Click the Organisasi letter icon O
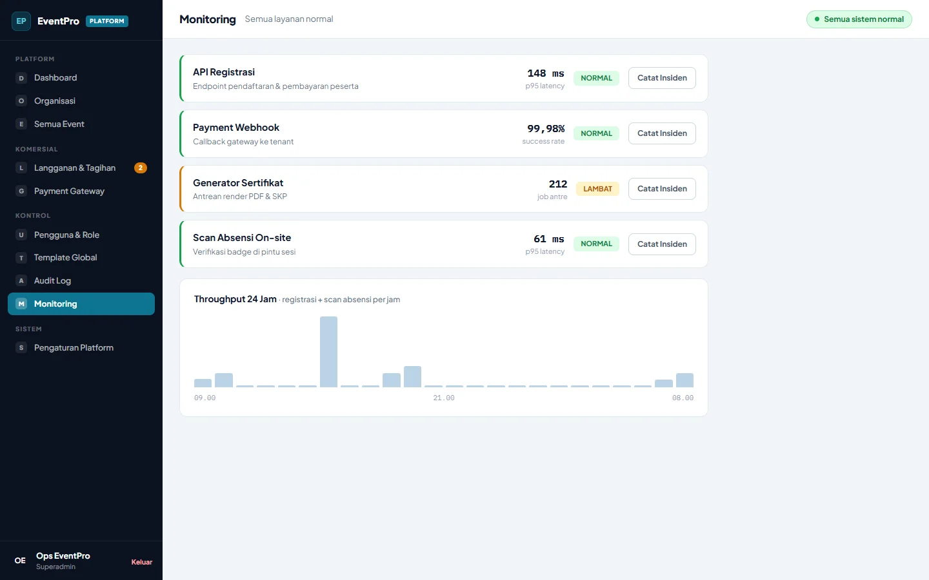929x580 pixels. click(21, 101)
